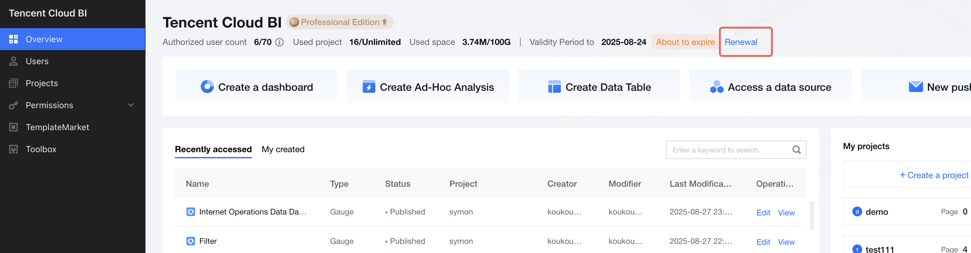Expand the Permissions menu chevron
Viewport: 971px width, 253px height.
pos(131,105)
